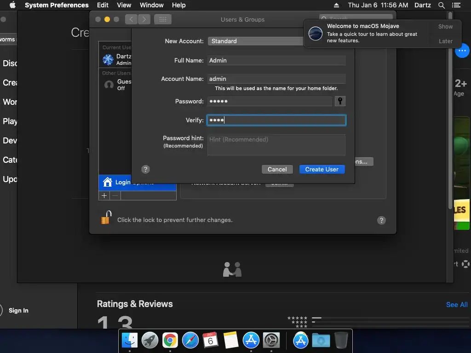Click the Password hint field
Image resolution: width=471 pixels, height=353 pixels.
coord(276,145)
